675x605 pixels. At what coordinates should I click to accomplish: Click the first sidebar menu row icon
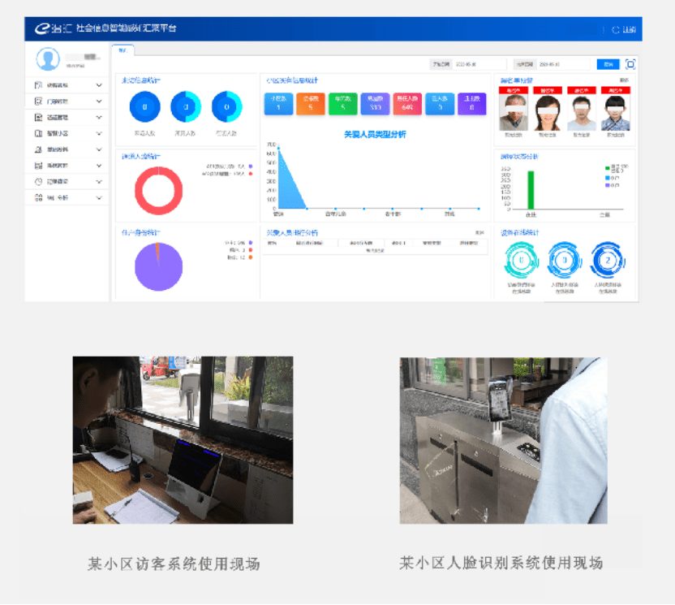(x=38, y=85)
